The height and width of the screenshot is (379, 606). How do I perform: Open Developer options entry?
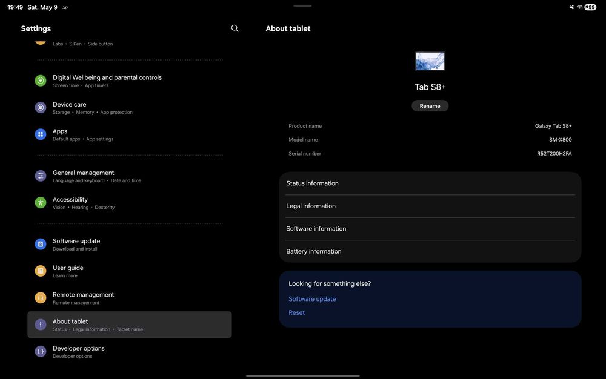pyautogui.click(x=130, y=352)
